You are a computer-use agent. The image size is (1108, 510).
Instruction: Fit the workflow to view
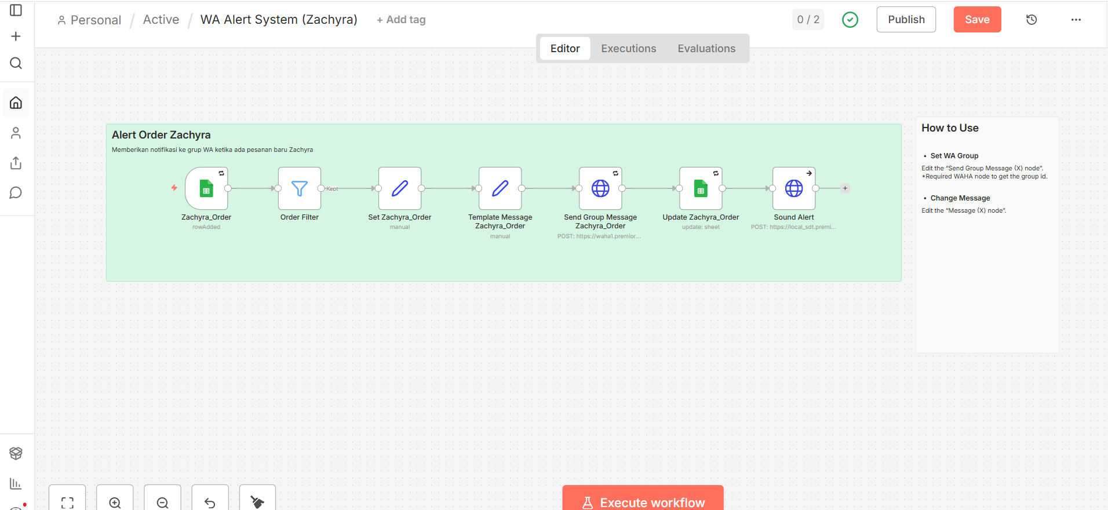coord(67,502)
